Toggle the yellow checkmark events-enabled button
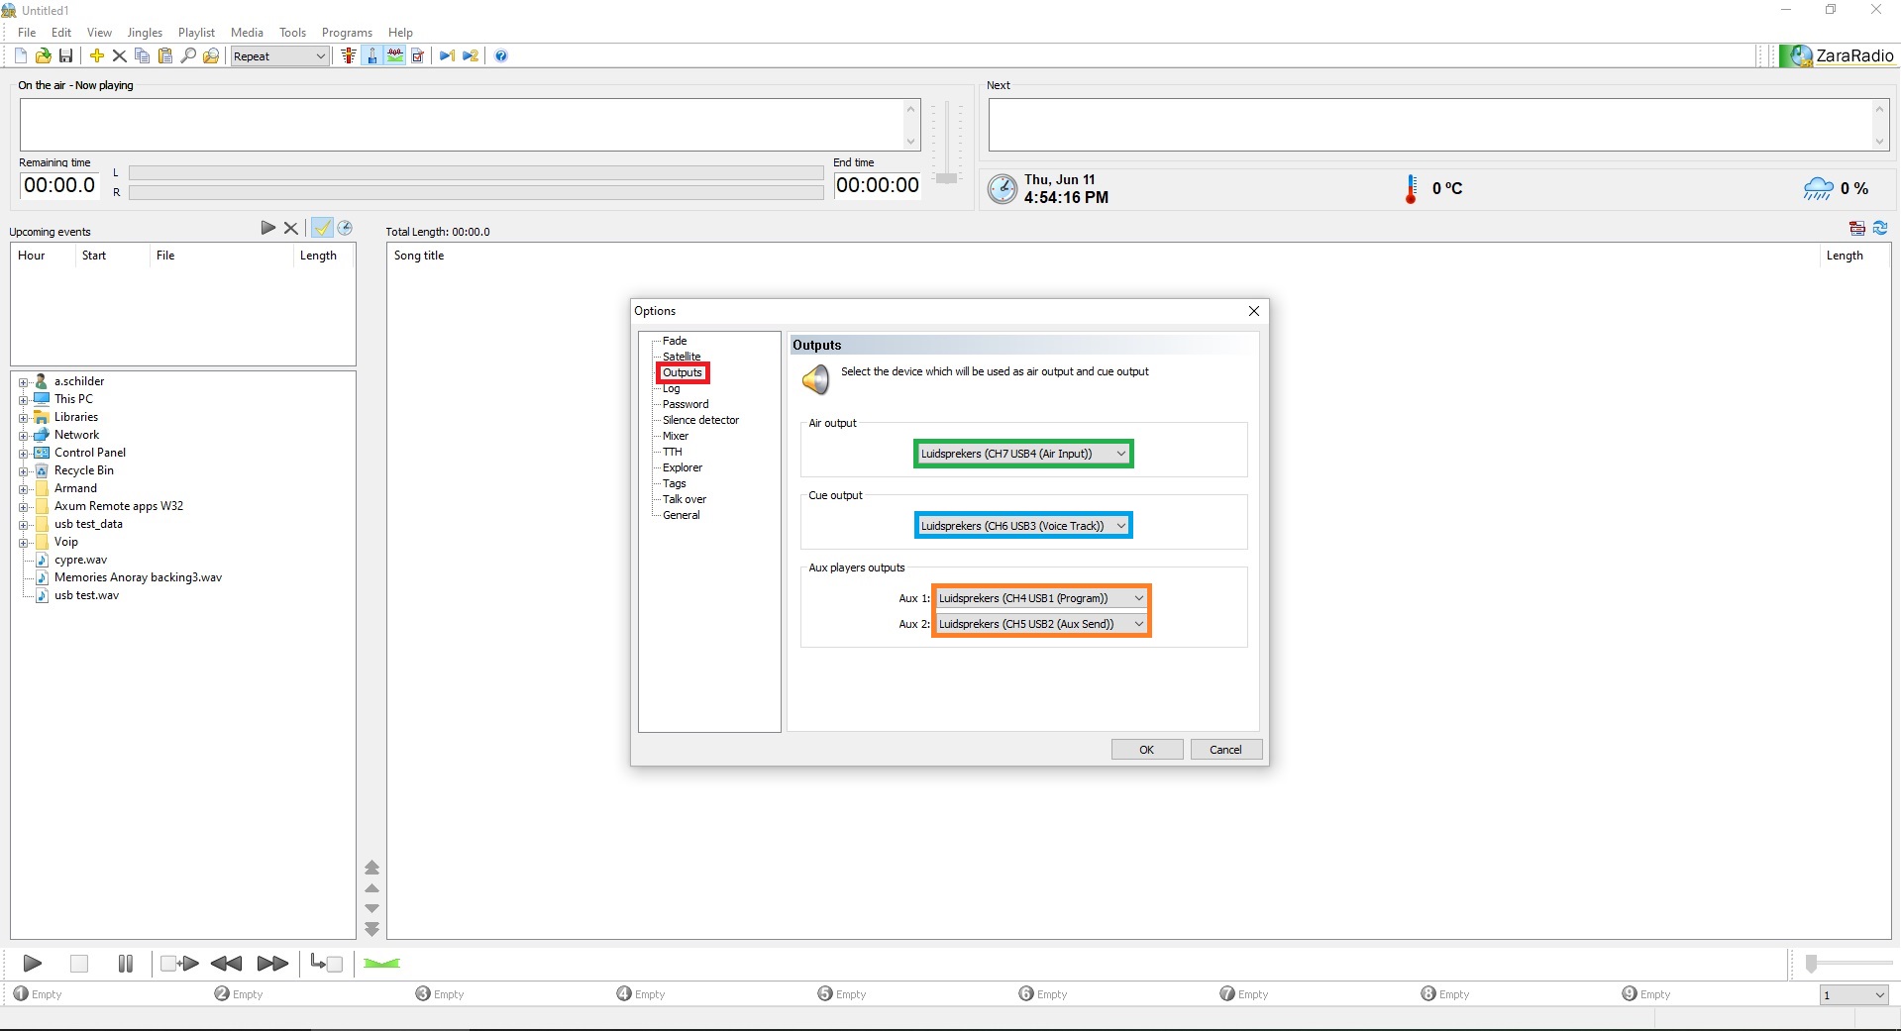Image resolution: width=1901 pixels, height=1031 pixels. (322, 228)
